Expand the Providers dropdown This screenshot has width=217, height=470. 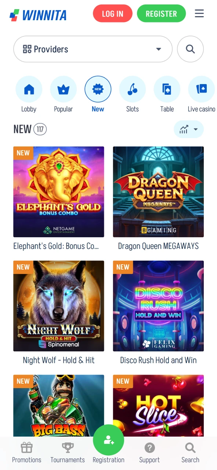[93, 49]
